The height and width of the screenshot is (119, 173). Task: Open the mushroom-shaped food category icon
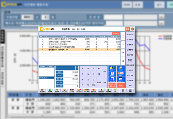[x=64, y=90]
